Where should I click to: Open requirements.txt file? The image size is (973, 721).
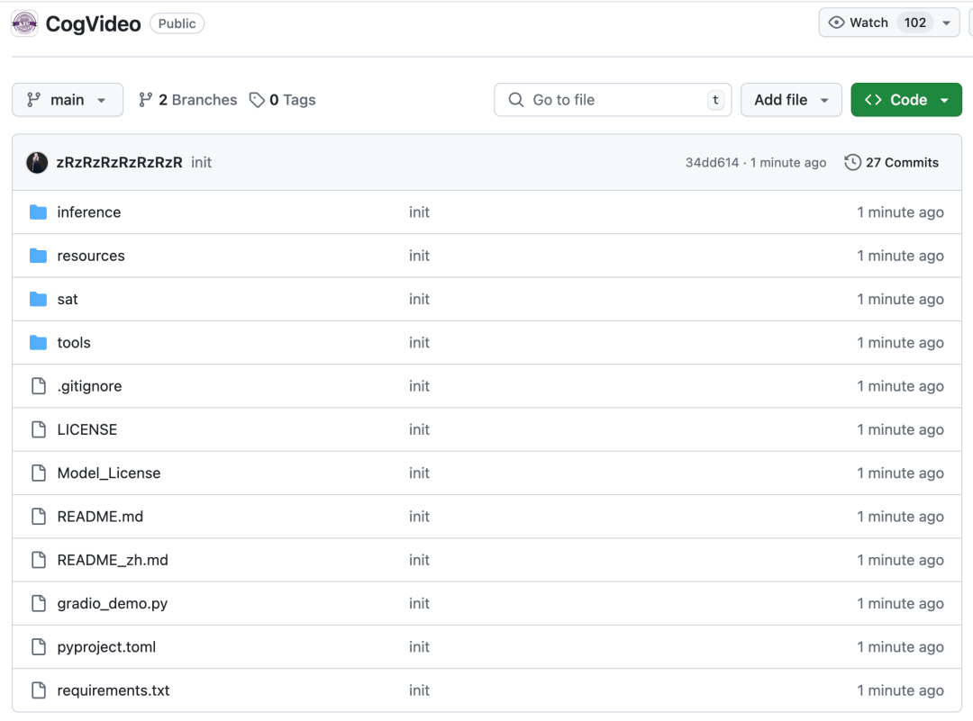[x=114, y=690]
